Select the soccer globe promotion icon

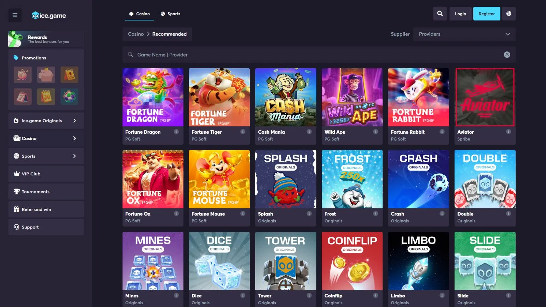(x=70, y=97)
